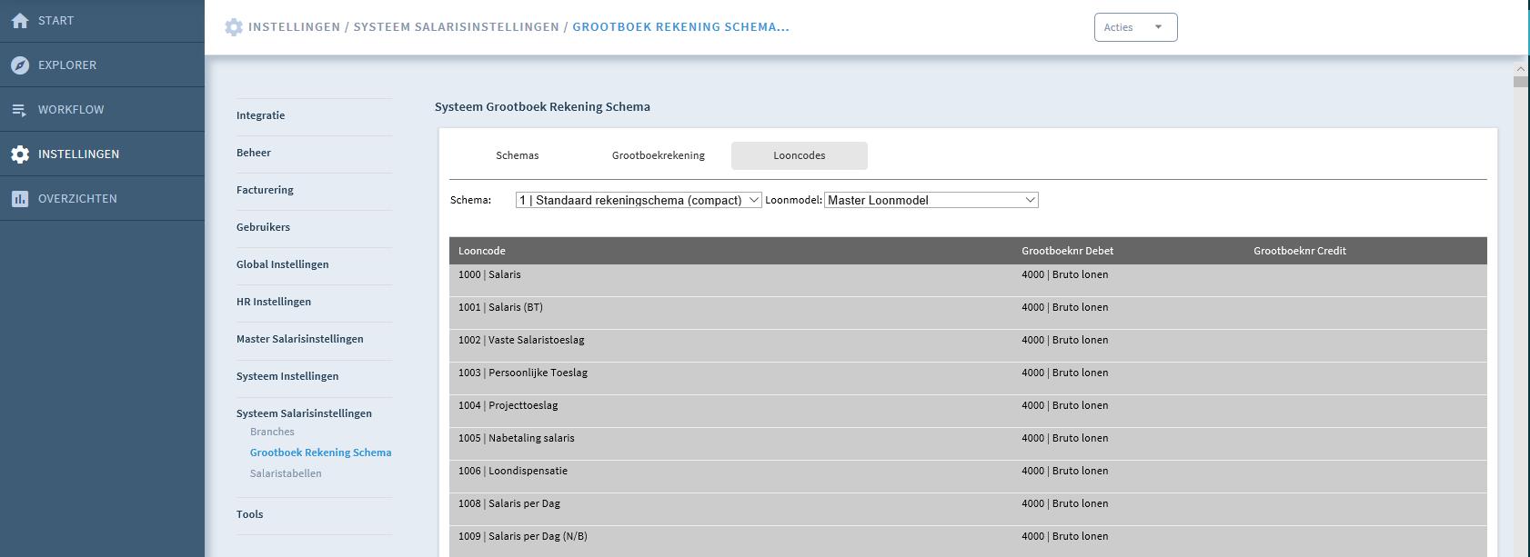Click the Workflow list icon

pos(20,110)
